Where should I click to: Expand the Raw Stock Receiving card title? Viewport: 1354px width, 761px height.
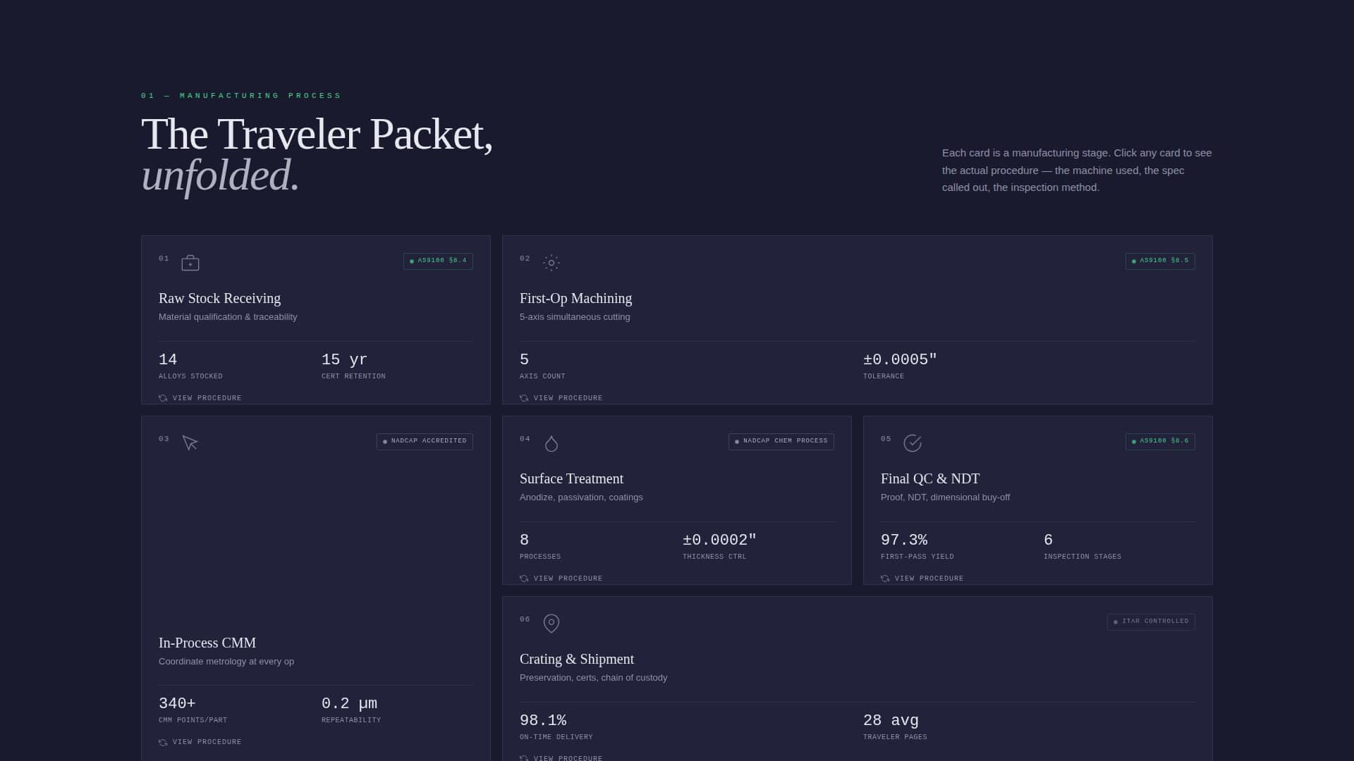click(x=219, y=298)
